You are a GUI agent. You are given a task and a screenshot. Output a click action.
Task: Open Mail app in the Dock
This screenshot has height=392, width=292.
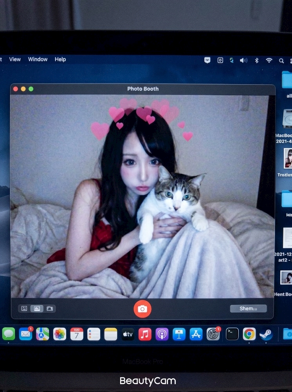coord(26,334)
